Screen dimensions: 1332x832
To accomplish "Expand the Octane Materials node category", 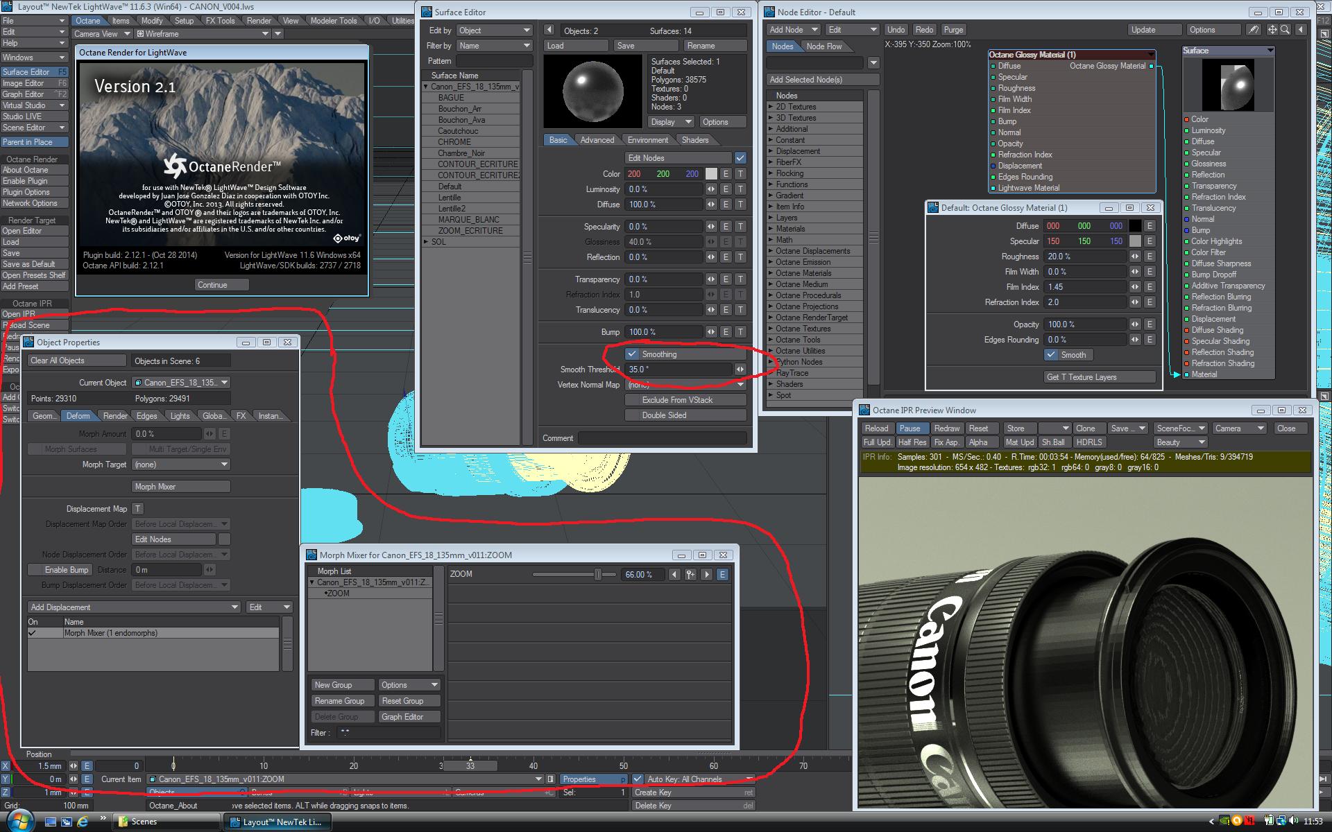I will click(803, 273).
